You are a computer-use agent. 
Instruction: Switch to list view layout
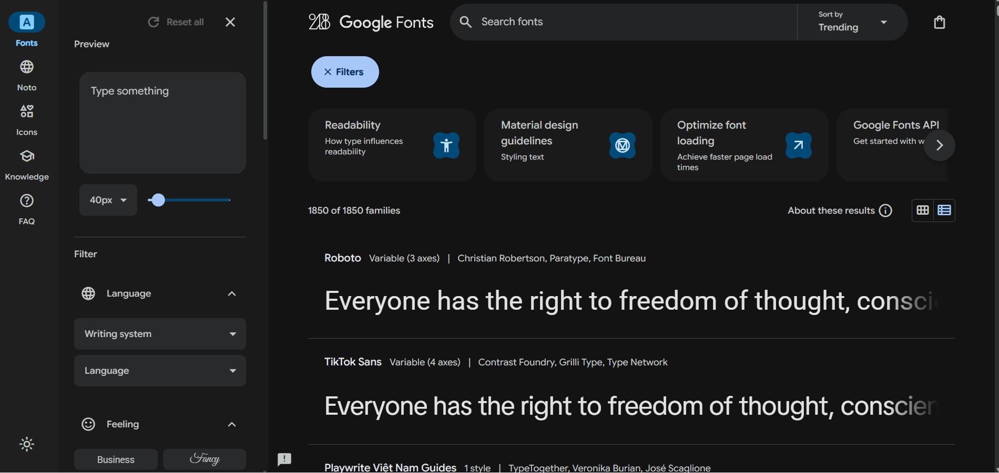944,211
